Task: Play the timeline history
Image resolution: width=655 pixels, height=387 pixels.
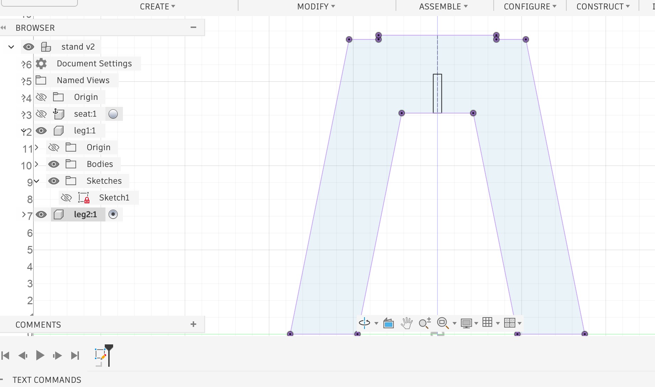Action: tap(40, 356)
